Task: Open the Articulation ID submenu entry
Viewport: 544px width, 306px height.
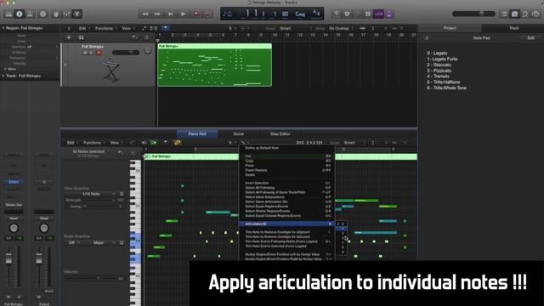Action: pyautogui.click(x=286, y=224)
